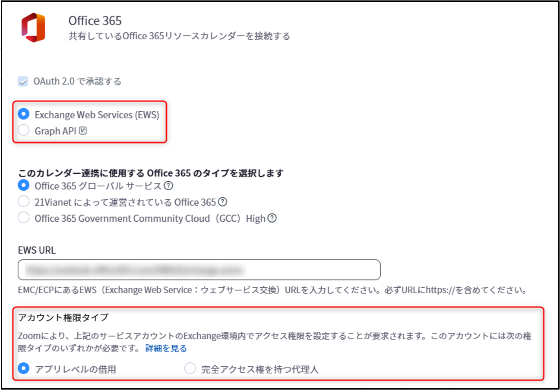Click the EWS URL input field
The image size is (560, 390).
click(199, 270)
